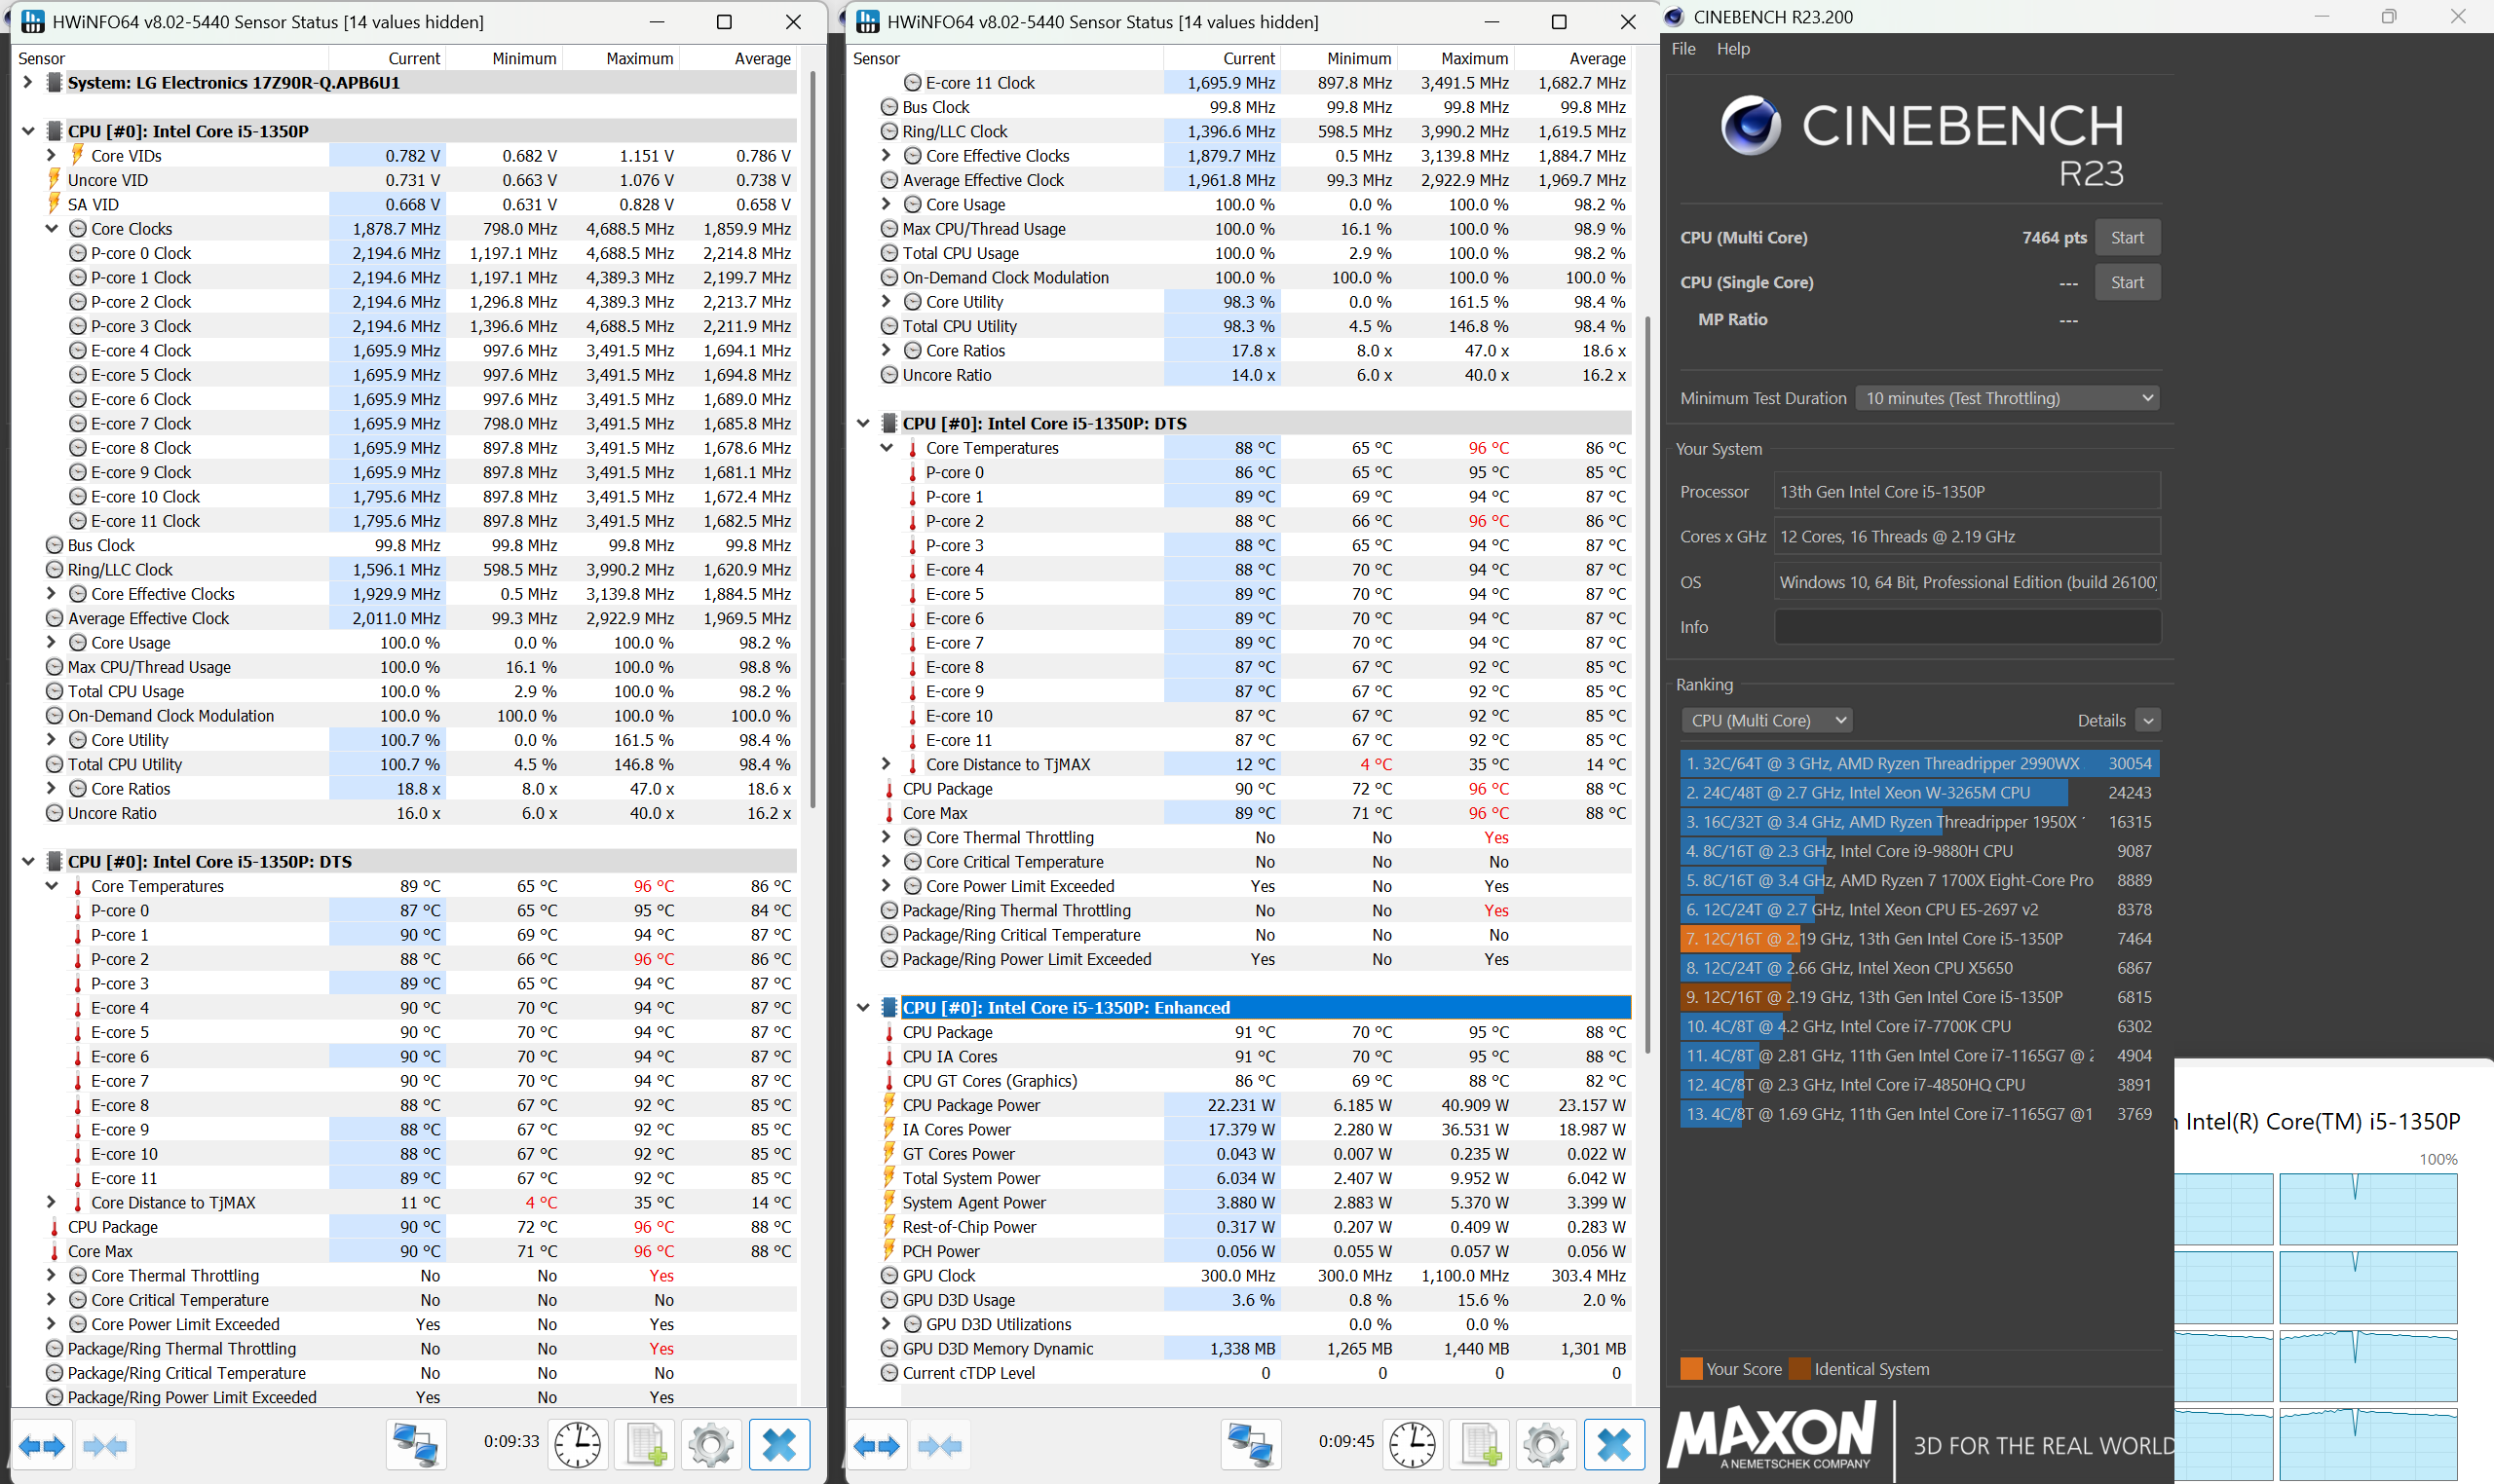
Task: Open remote network monitor icon in right HWiNFO window
Action: coord(1251,1445)
